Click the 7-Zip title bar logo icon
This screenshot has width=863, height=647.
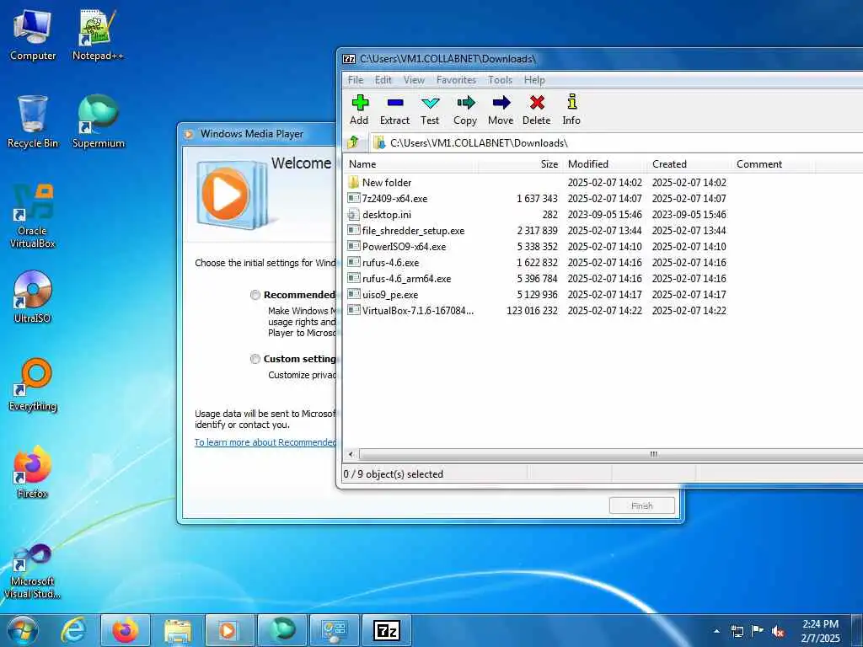[349, 59]
